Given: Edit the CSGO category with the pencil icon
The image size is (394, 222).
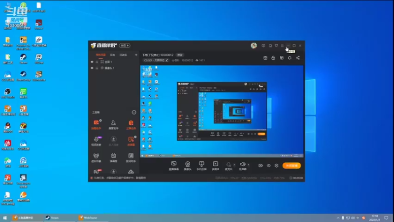Looking at the screenshot, I should [x=166, y=60].
